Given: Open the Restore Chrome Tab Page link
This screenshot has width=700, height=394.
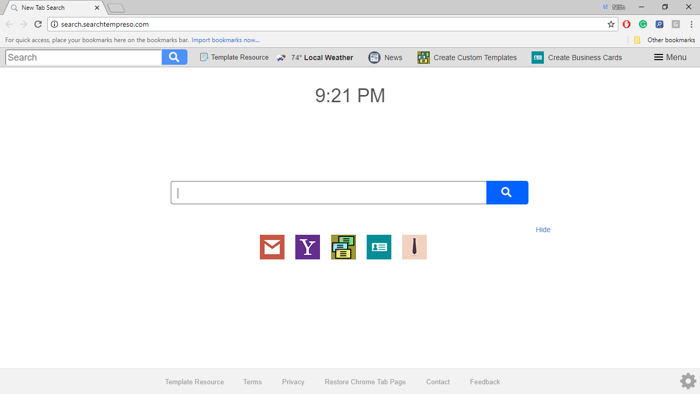Looking at the screenshot, I should [365, 382].
